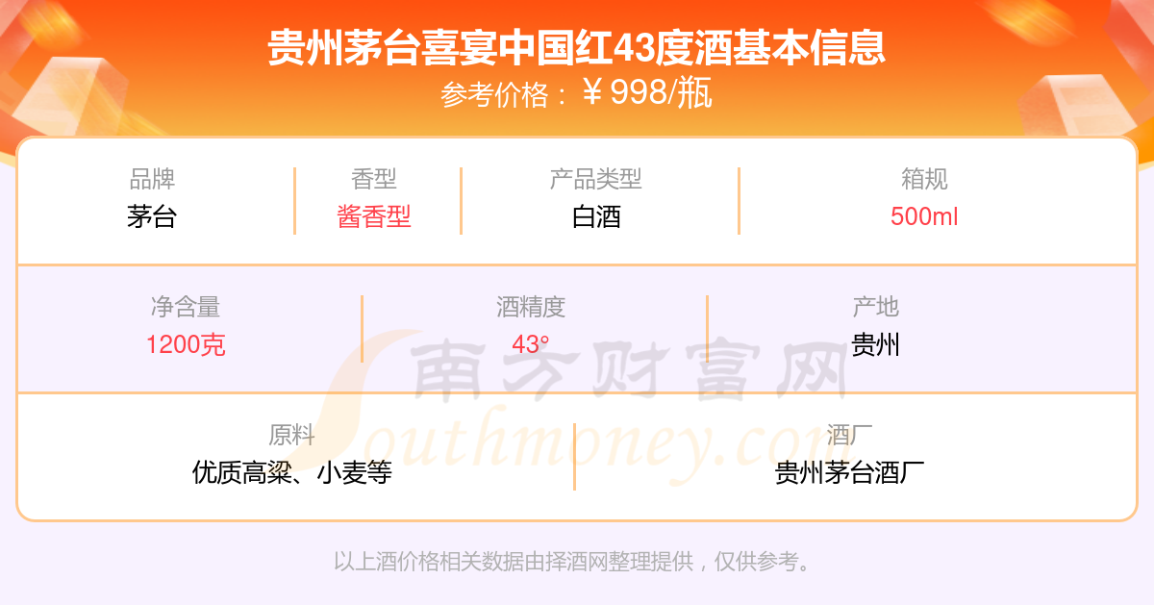Screen dimensions: 1154x605
Task: Click the 产地 label
Action: click(875, 307)
